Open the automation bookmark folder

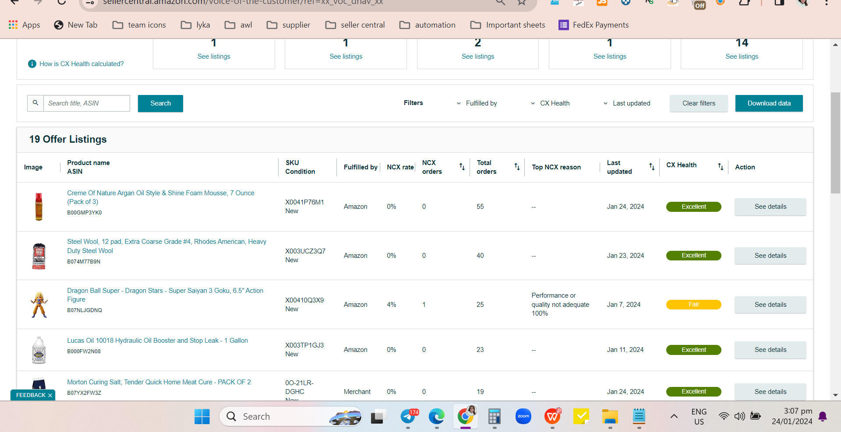[x=428, y=25]
